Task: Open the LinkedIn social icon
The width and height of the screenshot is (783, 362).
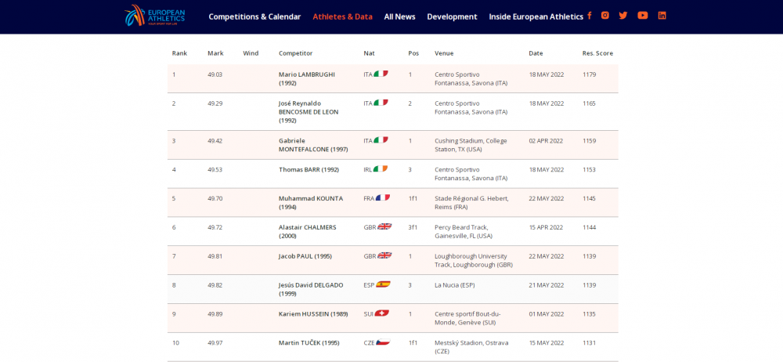Action: point(662,16)
